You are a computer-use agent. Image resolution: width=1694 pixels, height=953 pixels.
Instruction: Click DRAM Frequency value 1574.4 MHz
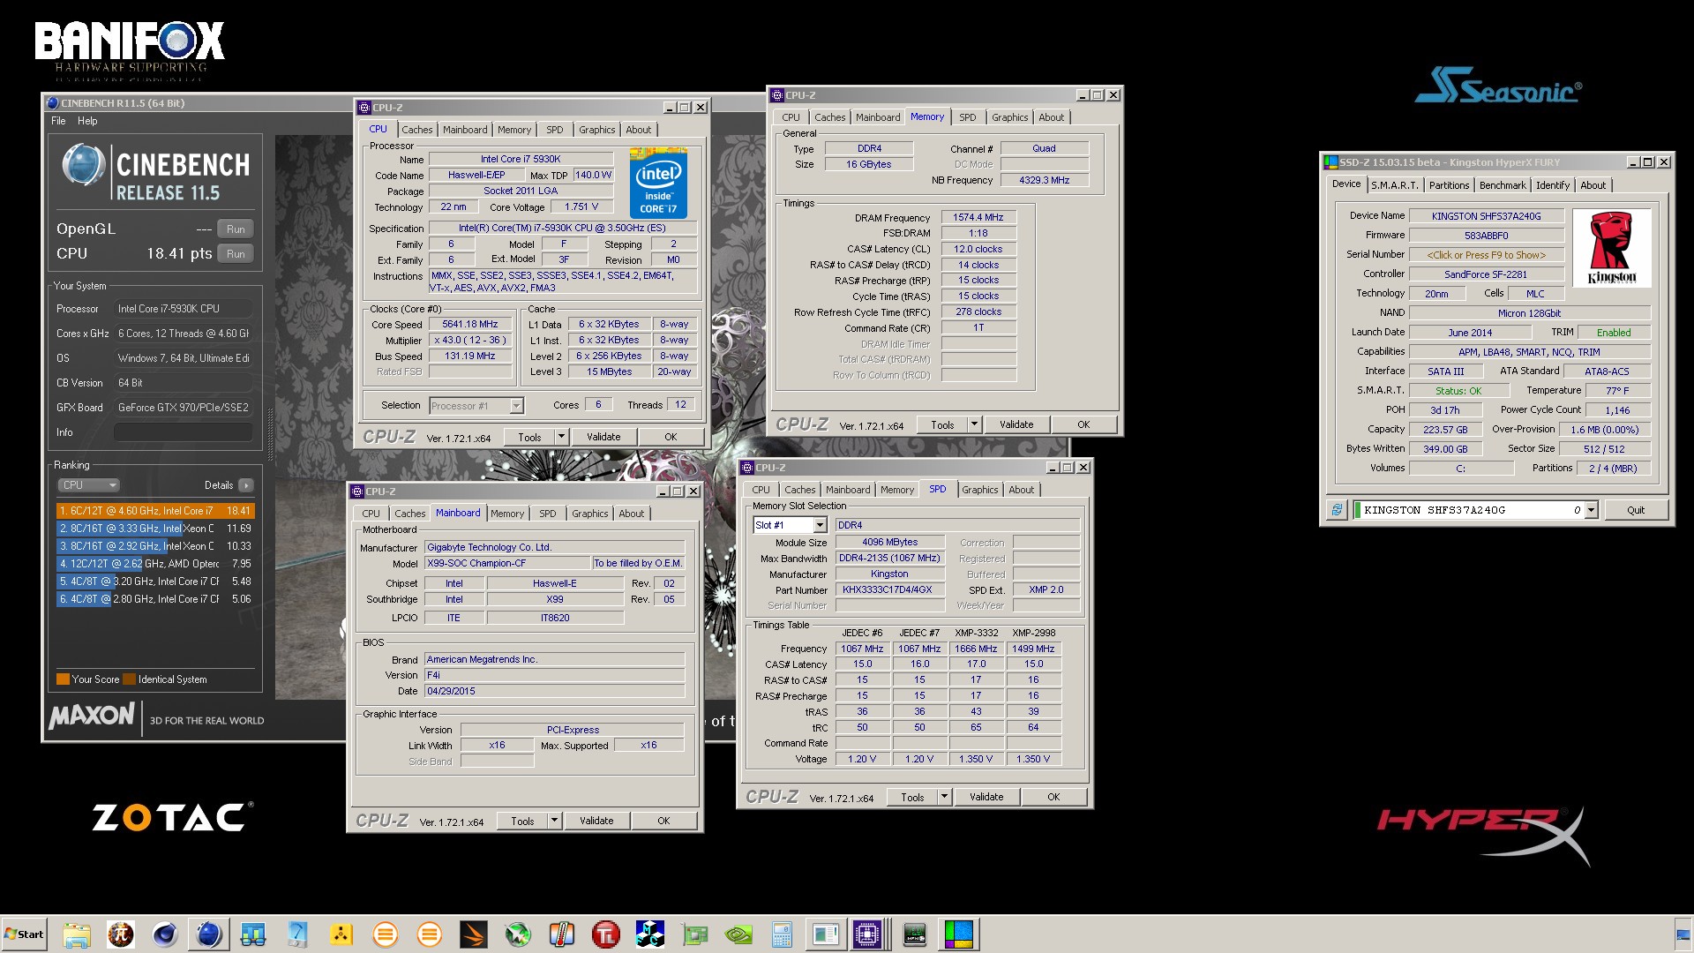978,217
